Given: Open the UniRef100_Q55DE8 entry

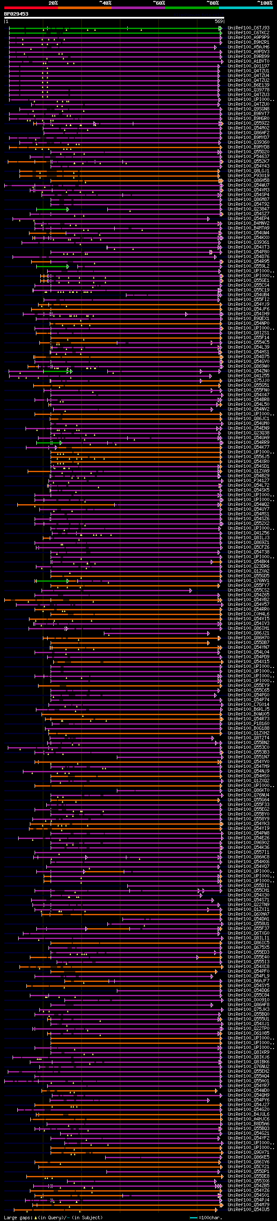Looking at the screenshot, I should [x=248, y=1176].
